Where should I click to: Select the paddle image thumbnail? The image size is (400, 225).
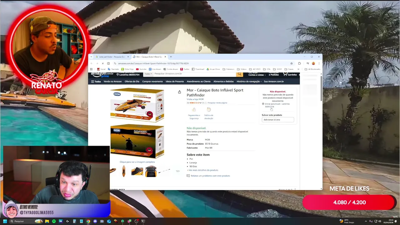click(164, 171)
